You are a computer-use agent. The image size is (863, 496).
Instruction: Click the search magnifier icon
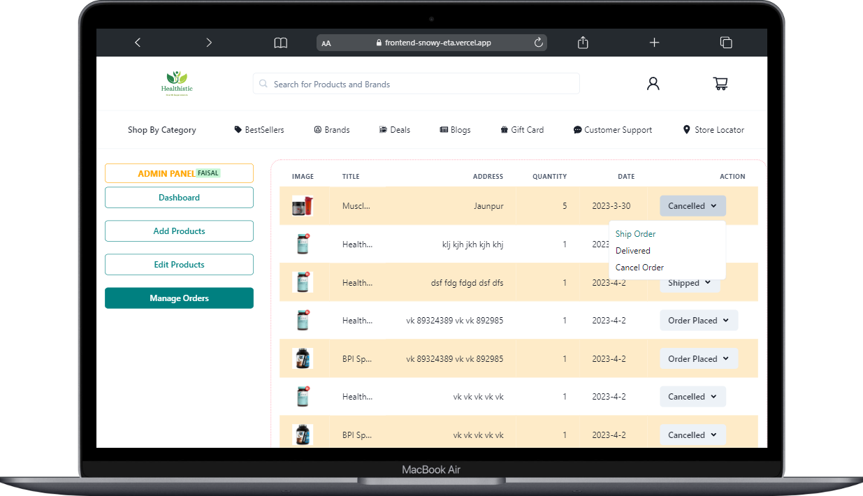263,84
